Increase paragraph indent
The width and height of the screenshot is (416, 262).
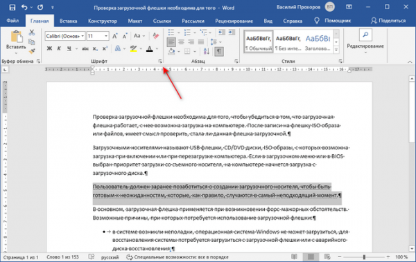(x=232, y=32)
